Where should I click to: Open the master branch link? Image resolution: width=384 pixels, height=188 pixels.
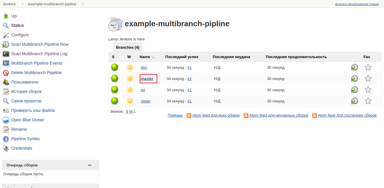pyautogui.click(x=147, y=79)
